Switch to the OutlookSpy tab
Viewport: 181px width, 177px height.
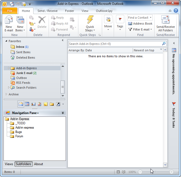point(104,11)
